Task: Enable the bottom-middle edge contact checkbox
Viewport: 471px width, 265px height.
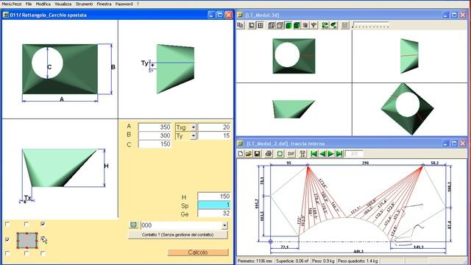Action: click(26, 253)
